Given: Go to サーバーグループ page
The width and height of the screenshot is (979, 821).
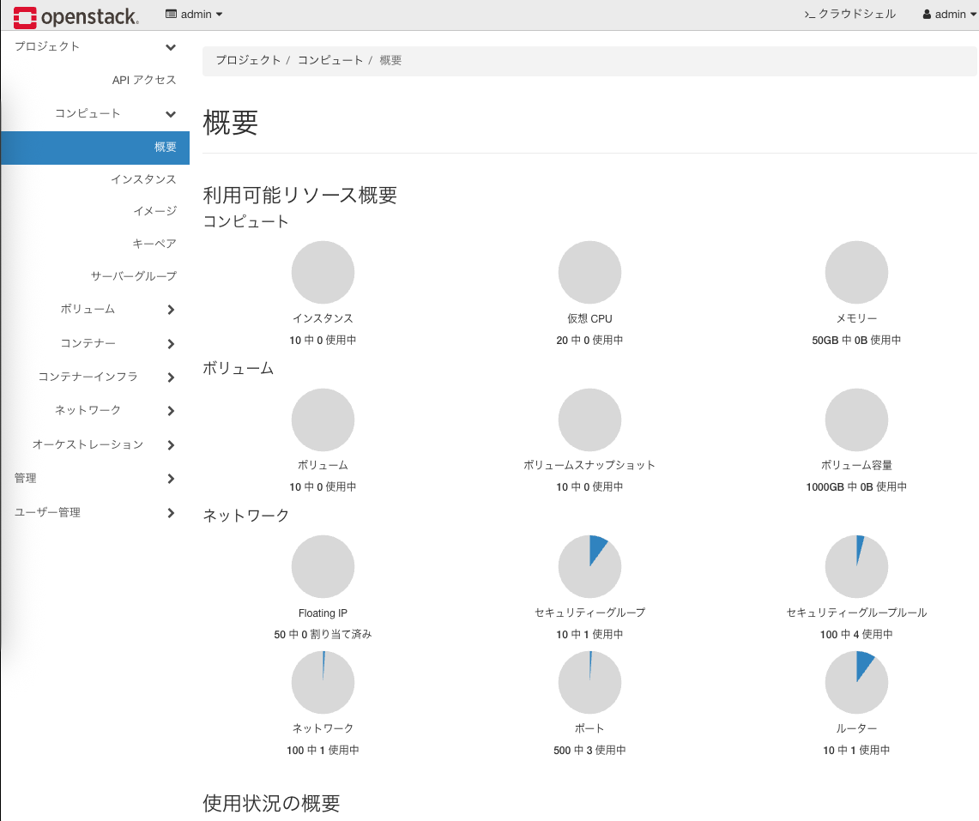Looking at the screenshot, I should (134, 276).
